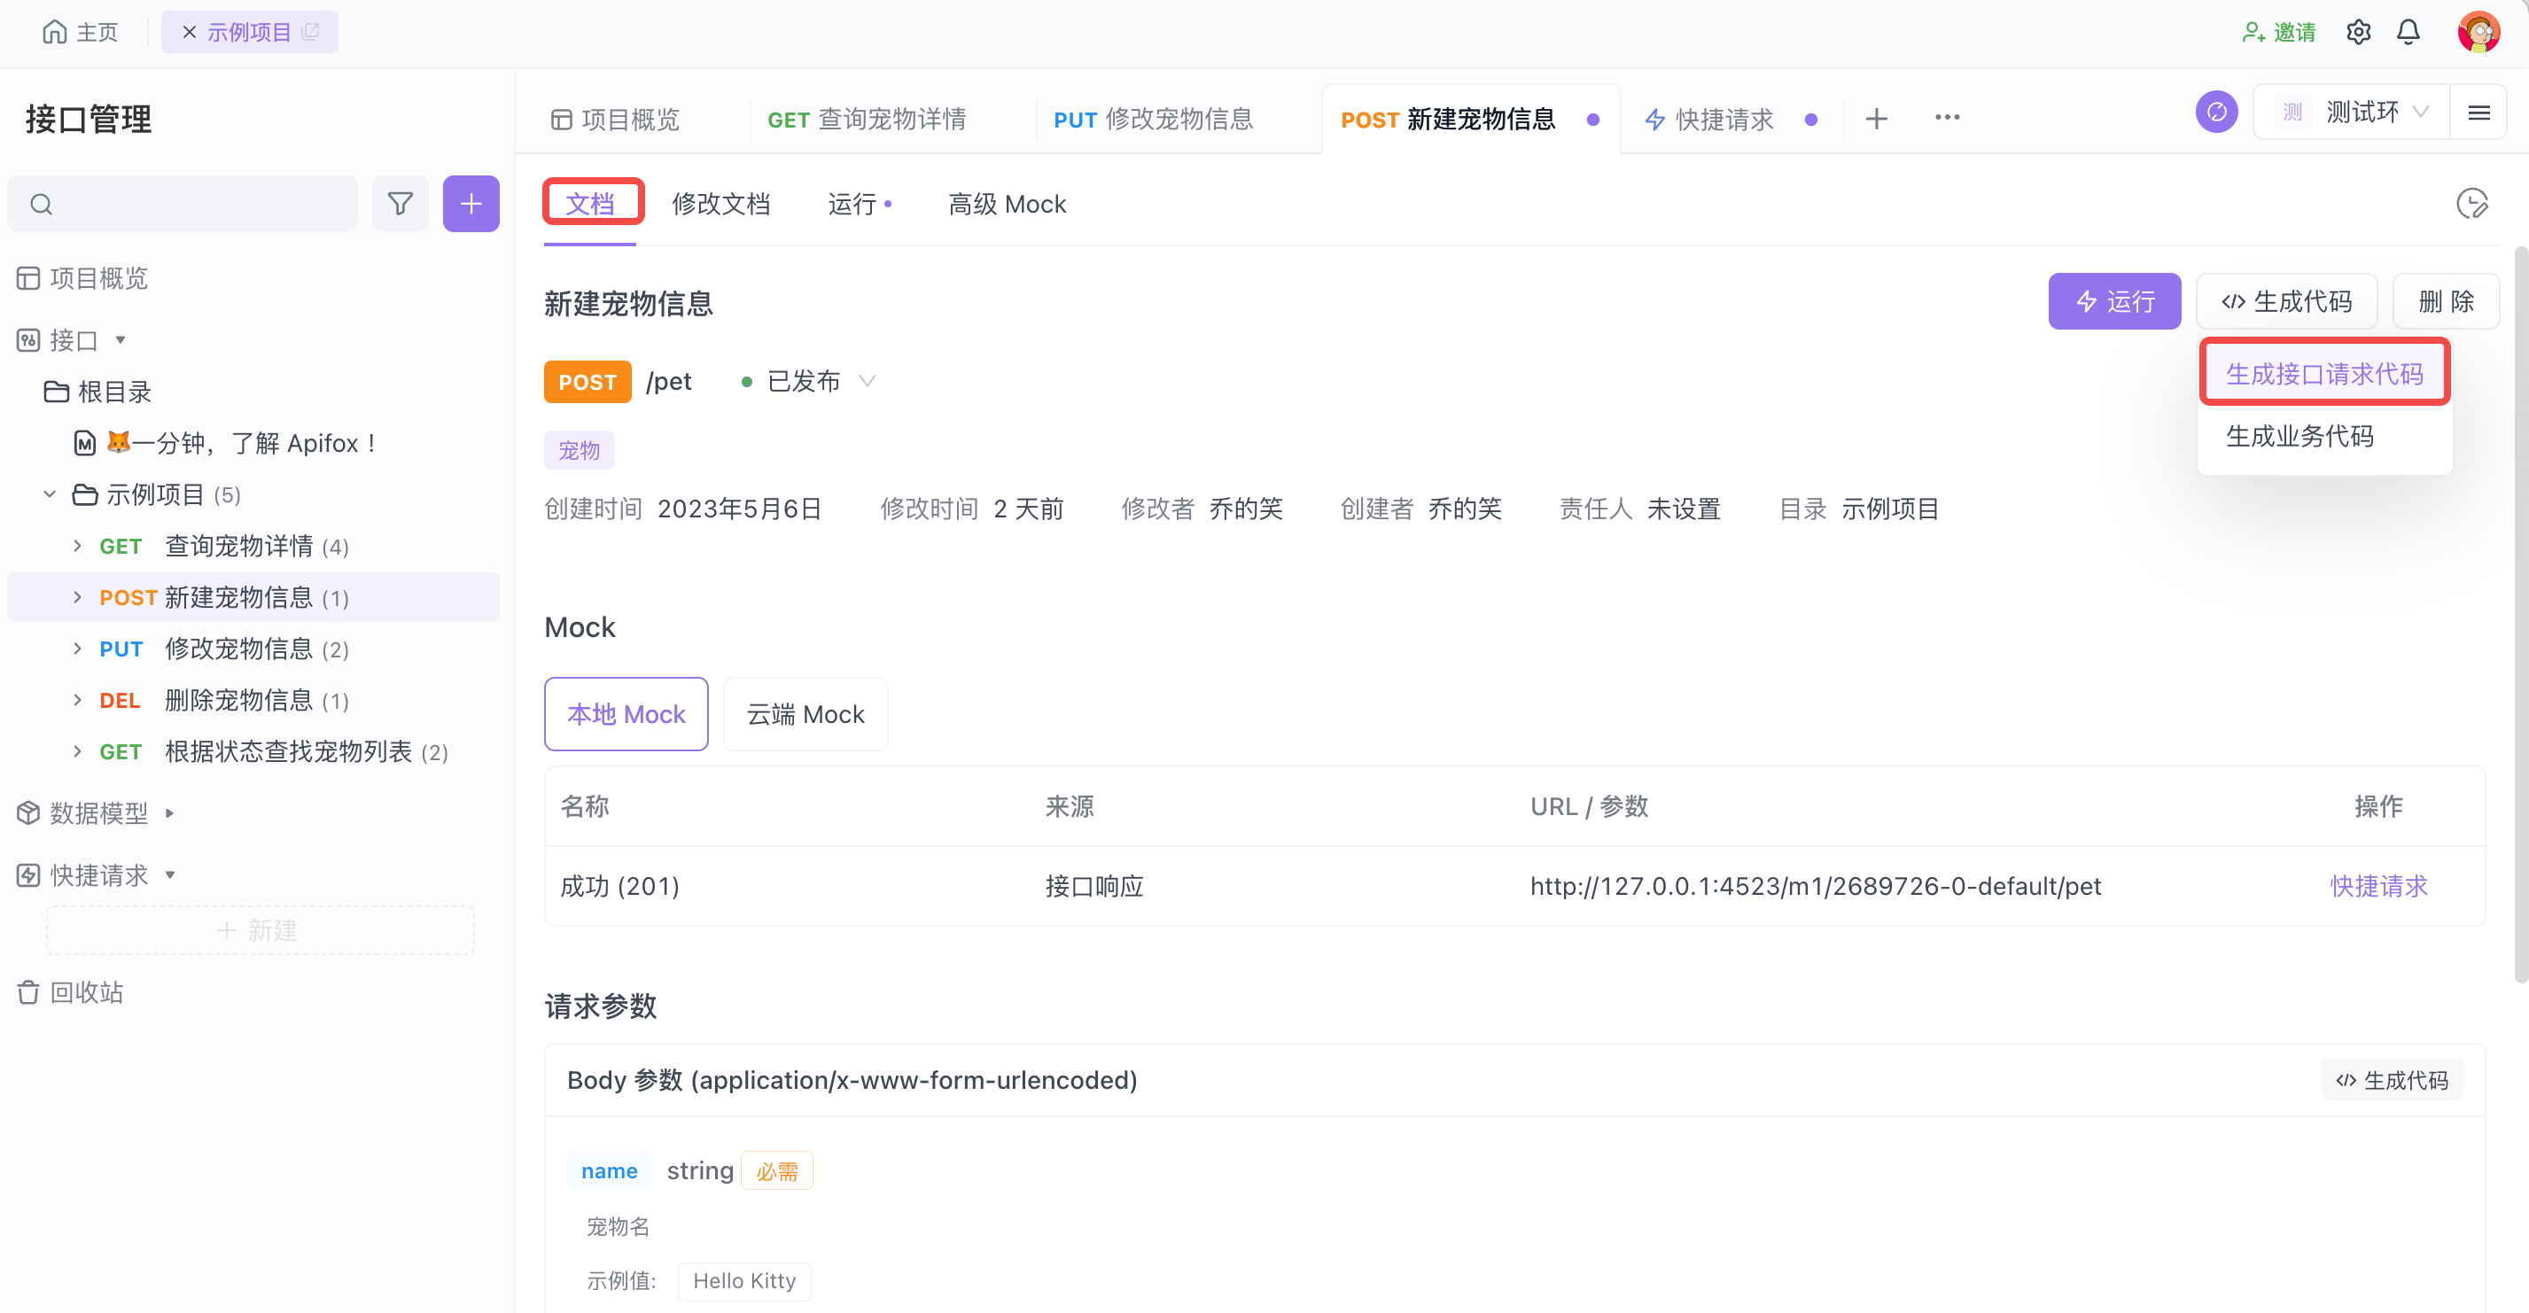The width and height of the screenshot is (2529, 1313).
Task: Switch to 云端 Mock option
Action: point(805,714)
